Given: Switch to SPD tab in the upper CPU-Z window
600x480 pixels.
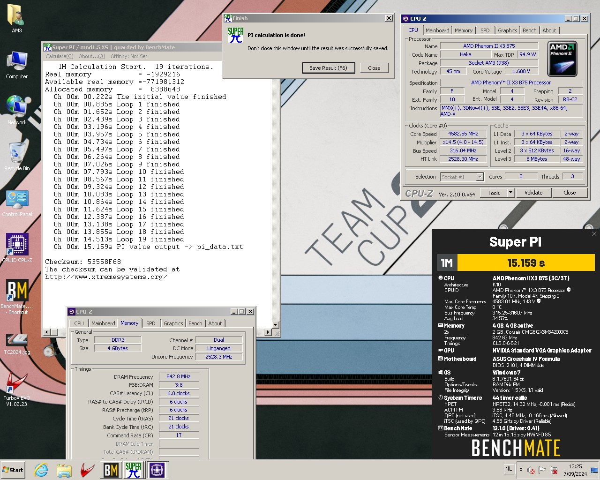Looking at the screenshot, I should click(x=485, y=30).
